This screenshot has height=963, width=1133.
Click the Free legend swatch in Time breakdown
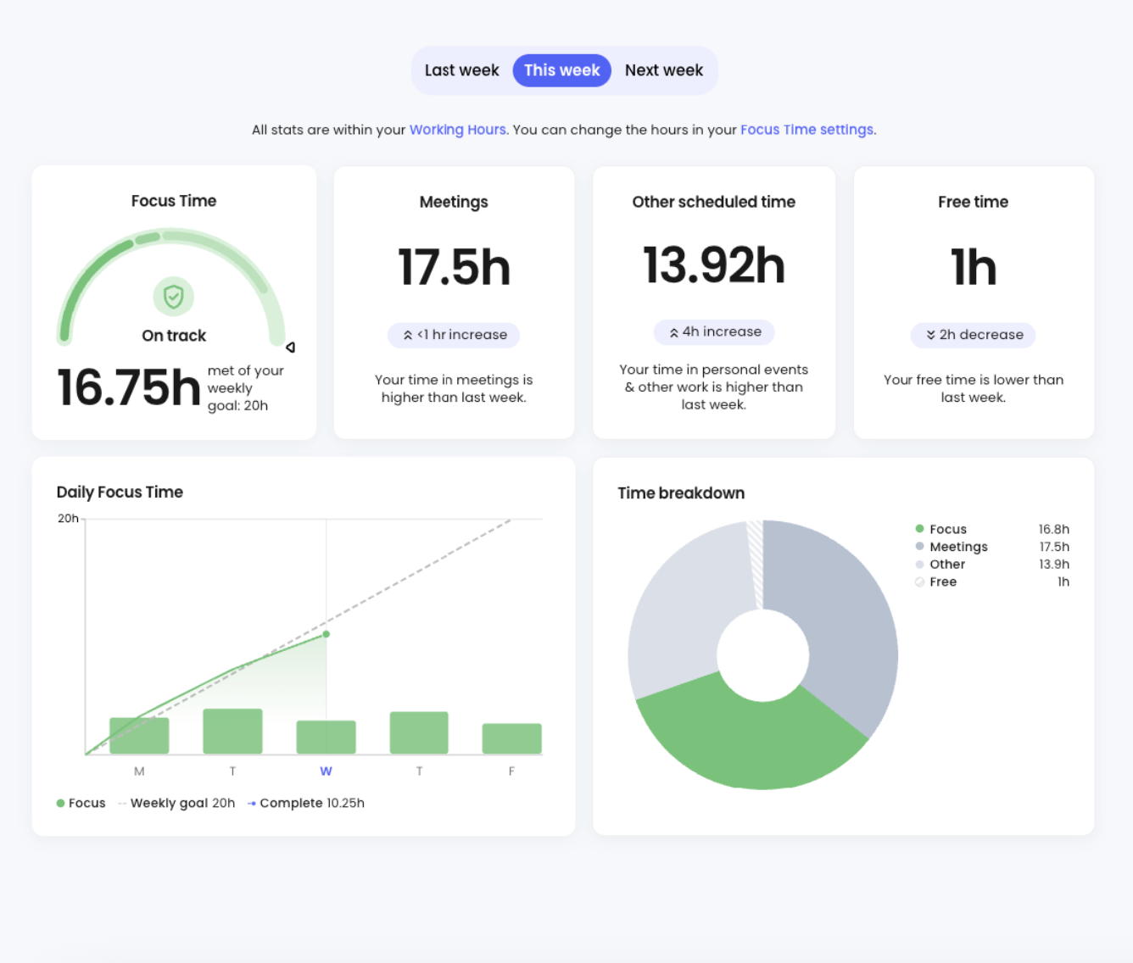pos(919,582)
